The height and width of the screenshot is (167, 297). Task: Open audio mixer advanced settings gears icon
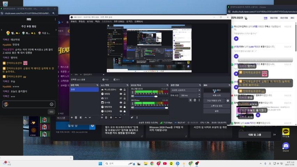(132, 118)
